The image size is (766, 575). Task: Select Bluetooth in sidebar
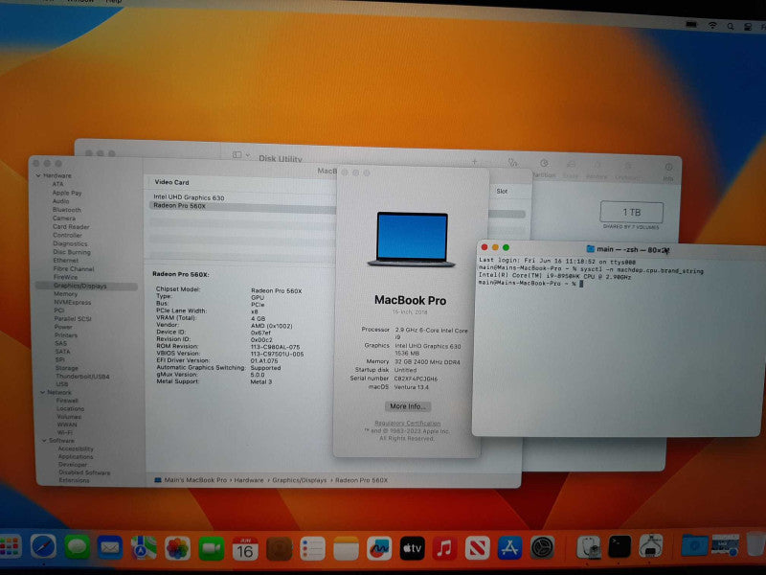point(67,210)
